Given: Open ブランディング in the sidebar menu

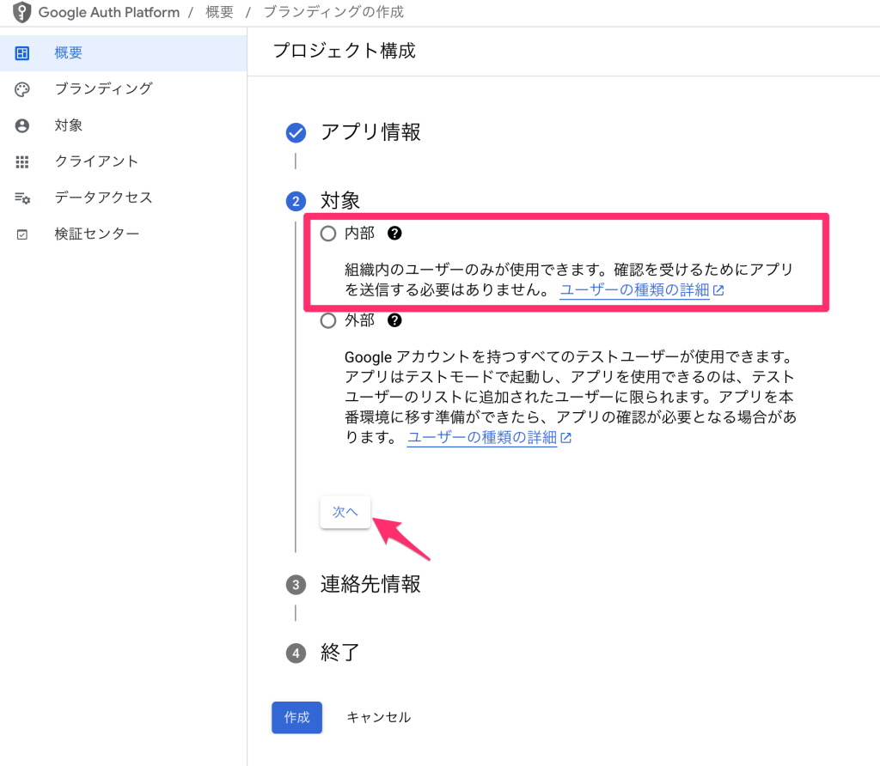Looking at the screenshot, I should [x=124, y=89].
